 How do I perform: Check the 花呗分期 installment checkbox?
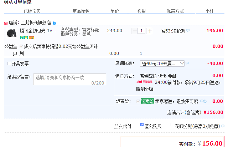[x=172, y=125]
